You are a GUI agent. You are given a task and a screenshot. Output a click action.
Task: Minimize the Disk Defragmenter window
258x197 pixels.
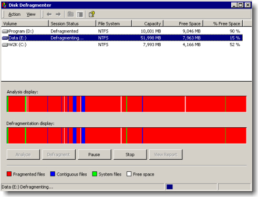234,5
